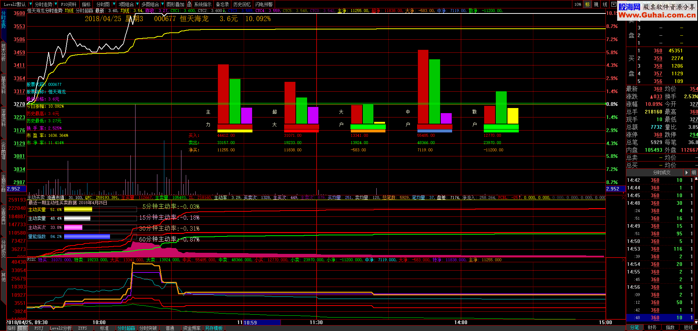The width and height of the screenshot is (698, 331).
Task: Select the 3图组合 layout button
Action: (x=126, y=4)
